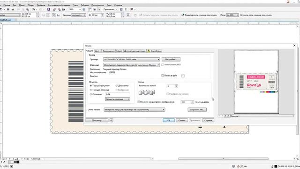Click the Справка button in dialog
Screen dimensions: 300x169
click(x=208, y=120)
